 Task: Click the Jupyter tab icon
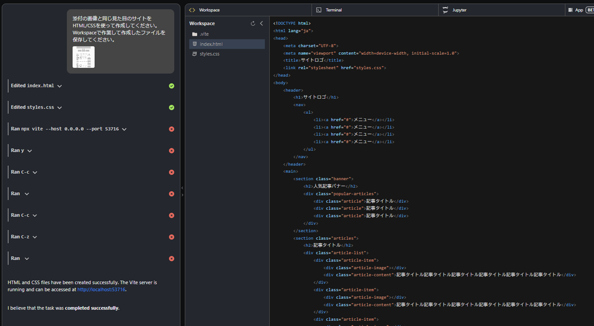tap(445, 10)
